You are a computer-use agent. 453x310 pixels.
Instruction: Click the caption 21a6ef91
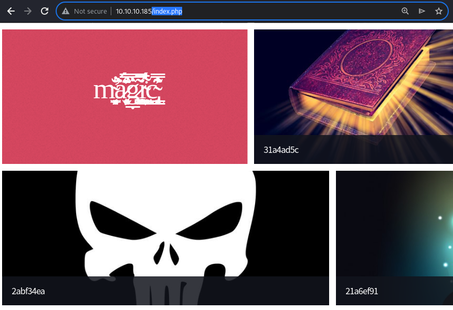(x=362, y=291)
